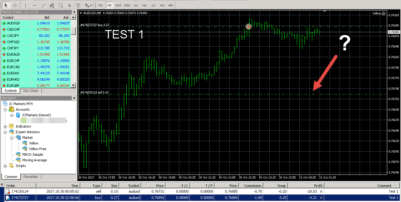Select the horizontal line drawing tool
Viewport: 401px width, 202px height.
[34, 5]
